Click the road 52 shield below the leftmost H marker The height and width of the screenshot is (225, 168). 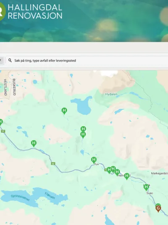(3, 131)
